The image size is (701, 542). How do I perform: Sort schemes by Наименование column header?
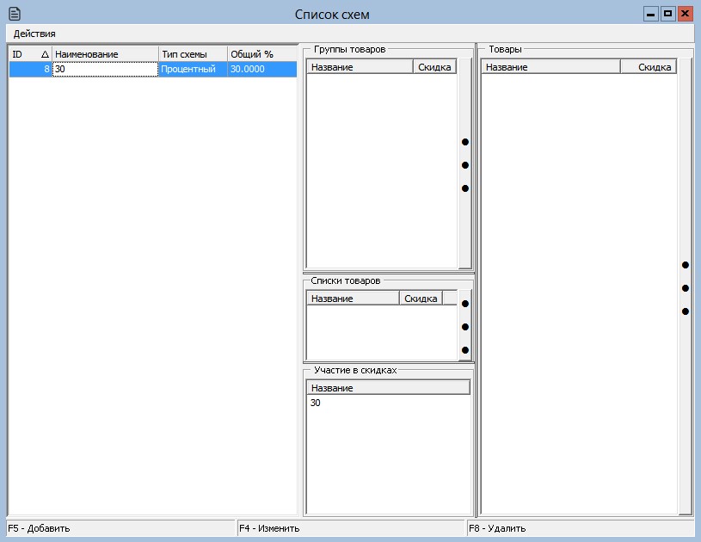click(105, 54)
